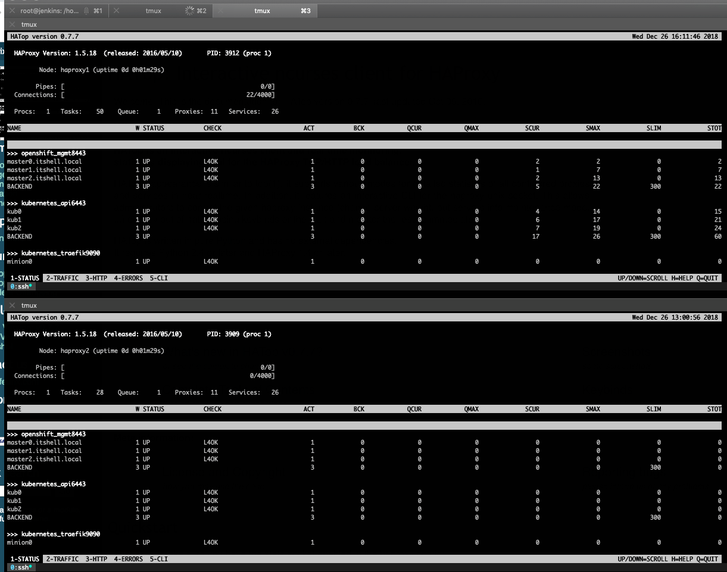Select kub1 row in upper pane
This screenshot has width=727, height=572.
tap(364, 220)
